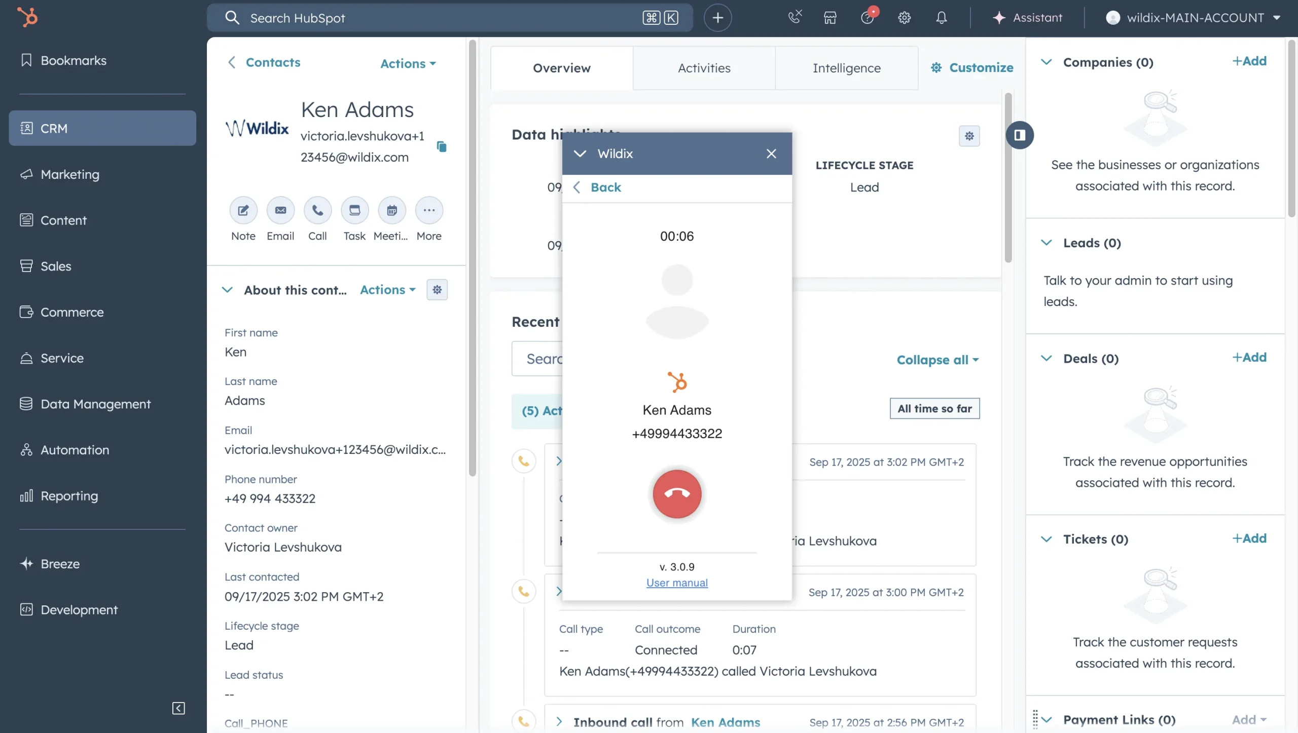The width and height of the screenshot is (1298, 733).
Task: Collapse the right sidebar panel toggle
Action: point(1020,135)
